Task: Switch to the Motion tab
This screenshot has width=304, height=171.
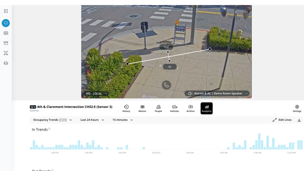Action: [142, 108]
